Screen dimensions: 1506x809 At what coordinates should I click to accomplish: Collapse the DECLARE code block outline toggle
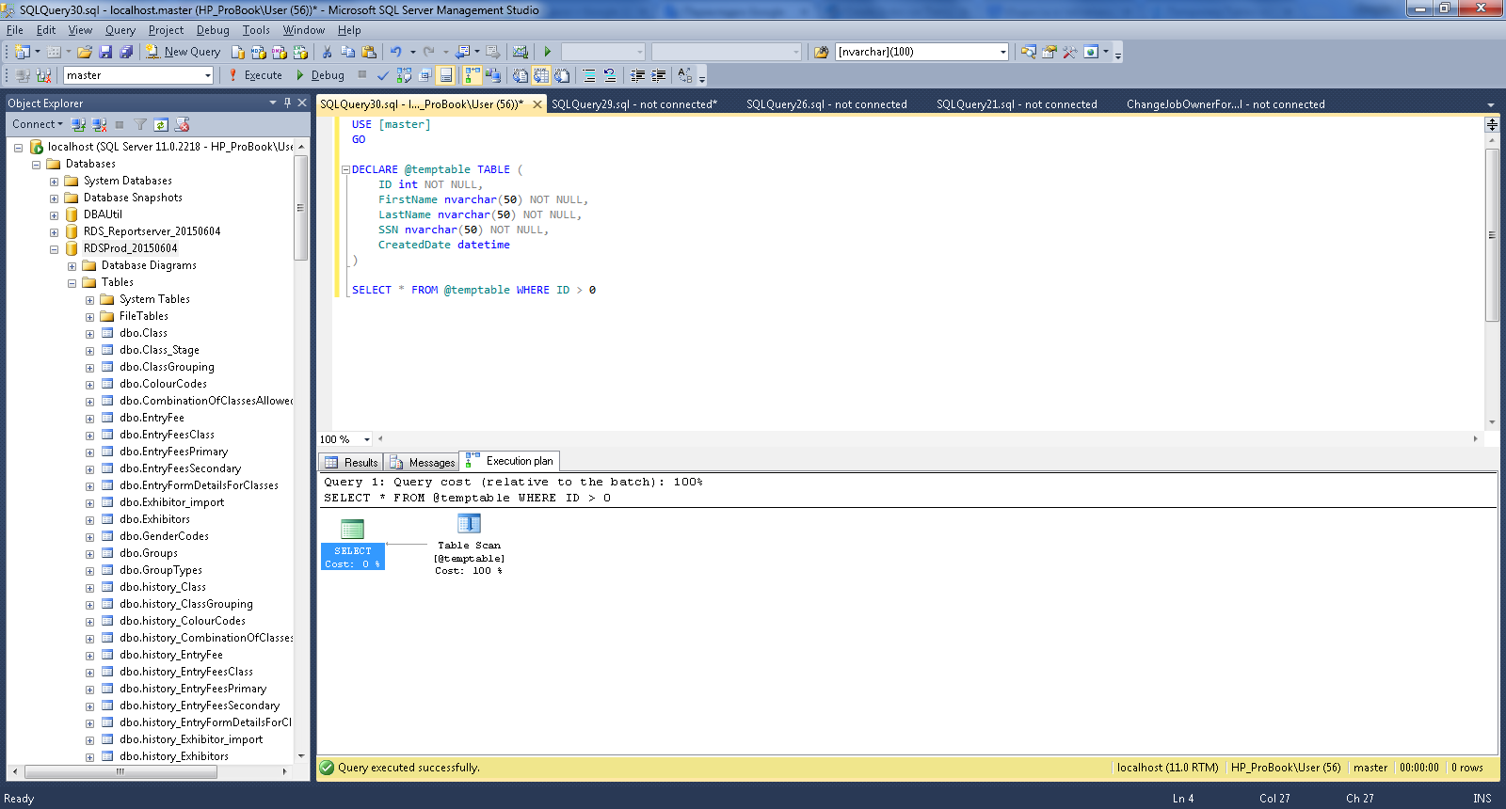coord(345,170)
